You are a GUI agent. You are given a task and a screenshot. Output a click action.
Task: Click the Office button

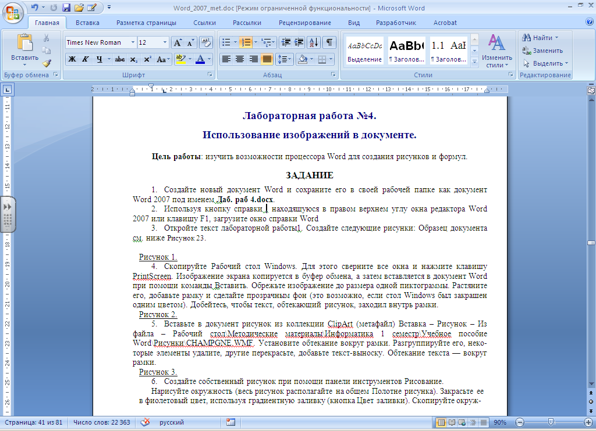click(x=13, y=13)
